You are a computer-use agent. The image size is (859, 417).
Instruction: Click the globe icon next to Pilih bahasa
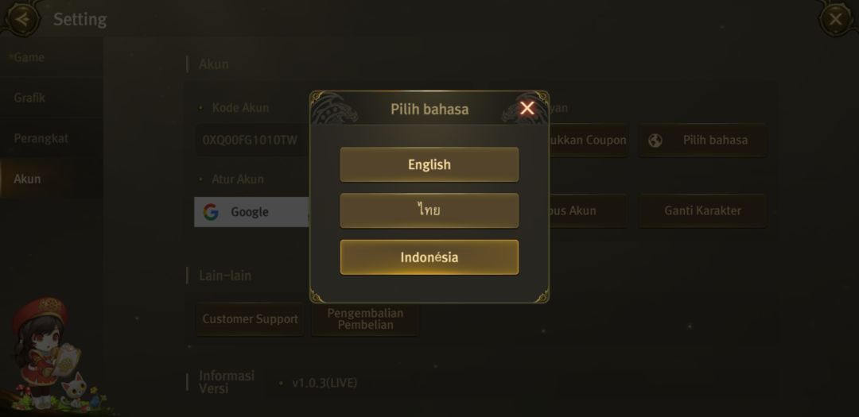655,141
